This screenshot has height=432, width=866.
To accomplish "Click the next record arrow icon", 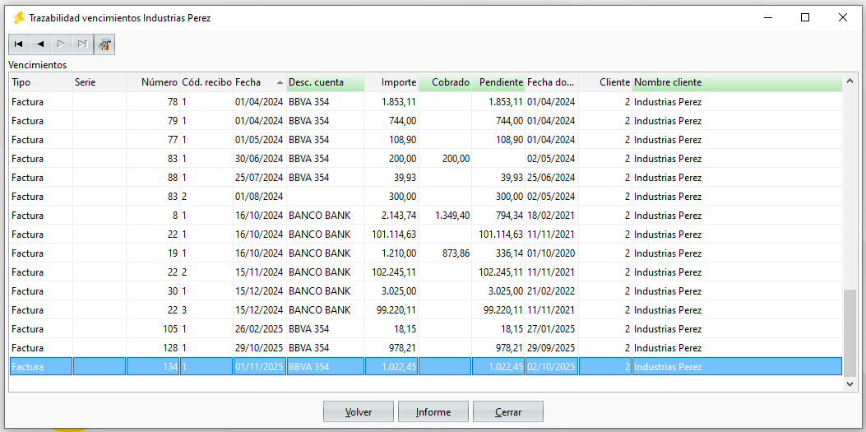I will 62,44.
